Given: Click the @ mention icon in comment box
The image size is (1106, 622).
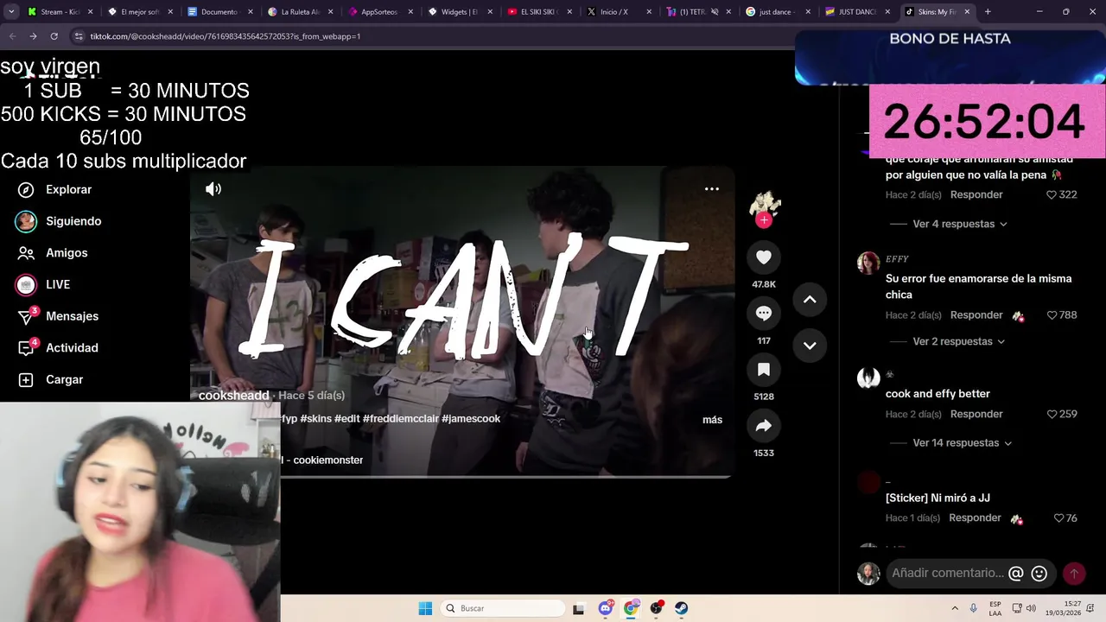Looking at the screenshot, I should click(x=1016, y=574).
